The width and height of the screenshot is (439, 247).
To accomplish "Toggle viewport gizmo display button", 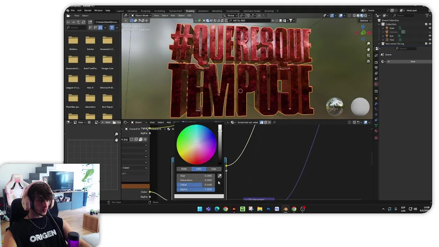I will pyautogui.click(x=332, y=15).
